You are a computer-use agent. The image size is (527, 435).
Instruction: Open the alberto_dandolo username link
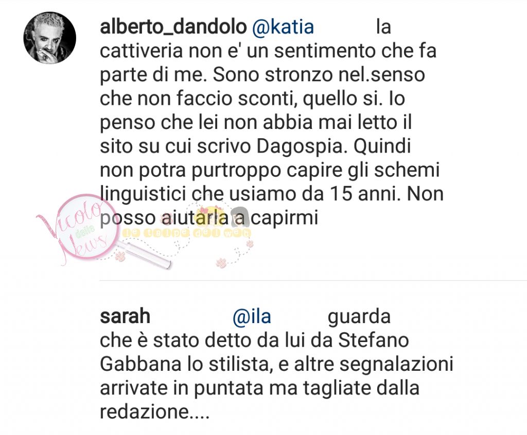(173, 27)
